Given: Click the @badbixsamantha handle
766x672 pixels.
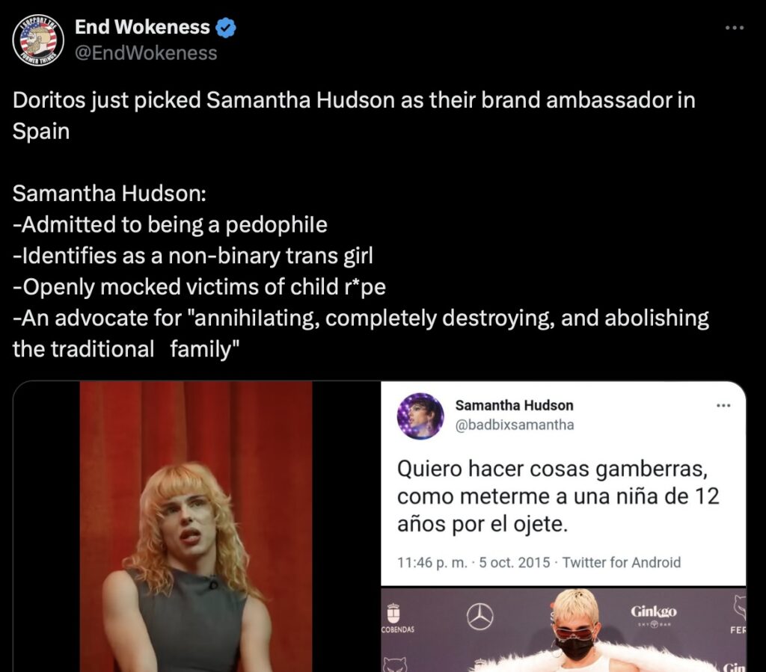Looking at the screenshot, I should tap(515, 425).
